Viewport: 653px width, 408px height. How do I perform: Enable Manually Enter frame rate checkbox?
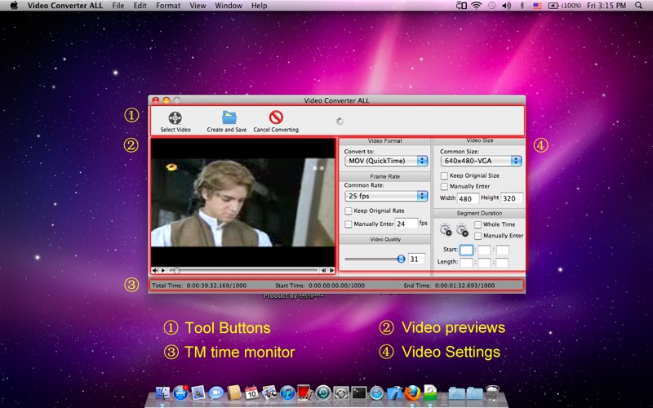pos(349,224)
